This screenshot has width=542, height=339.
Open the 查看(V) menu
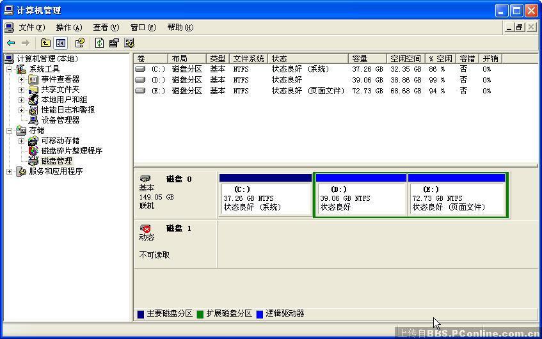(x=106, y=28)
